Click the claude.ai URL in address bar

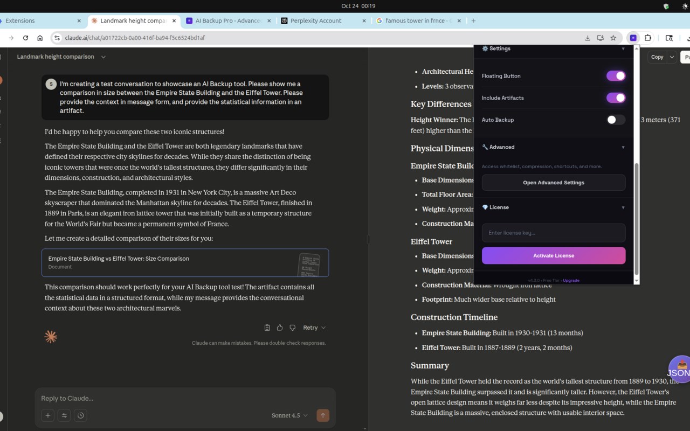pyautogui.click(x=135, y=38)
